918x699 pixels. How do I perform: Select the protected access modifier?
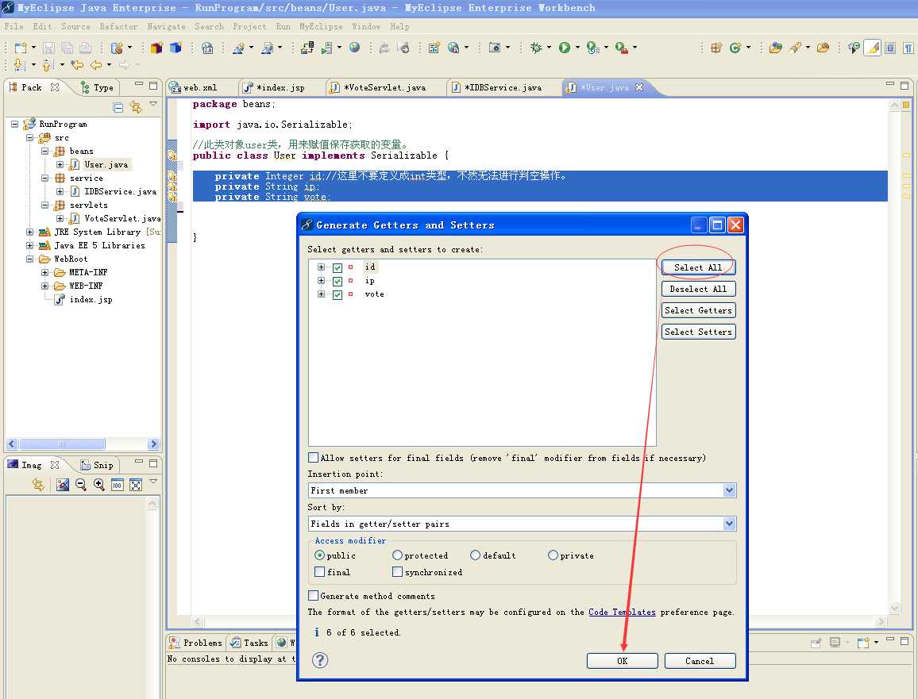click(x=397, y=555)
